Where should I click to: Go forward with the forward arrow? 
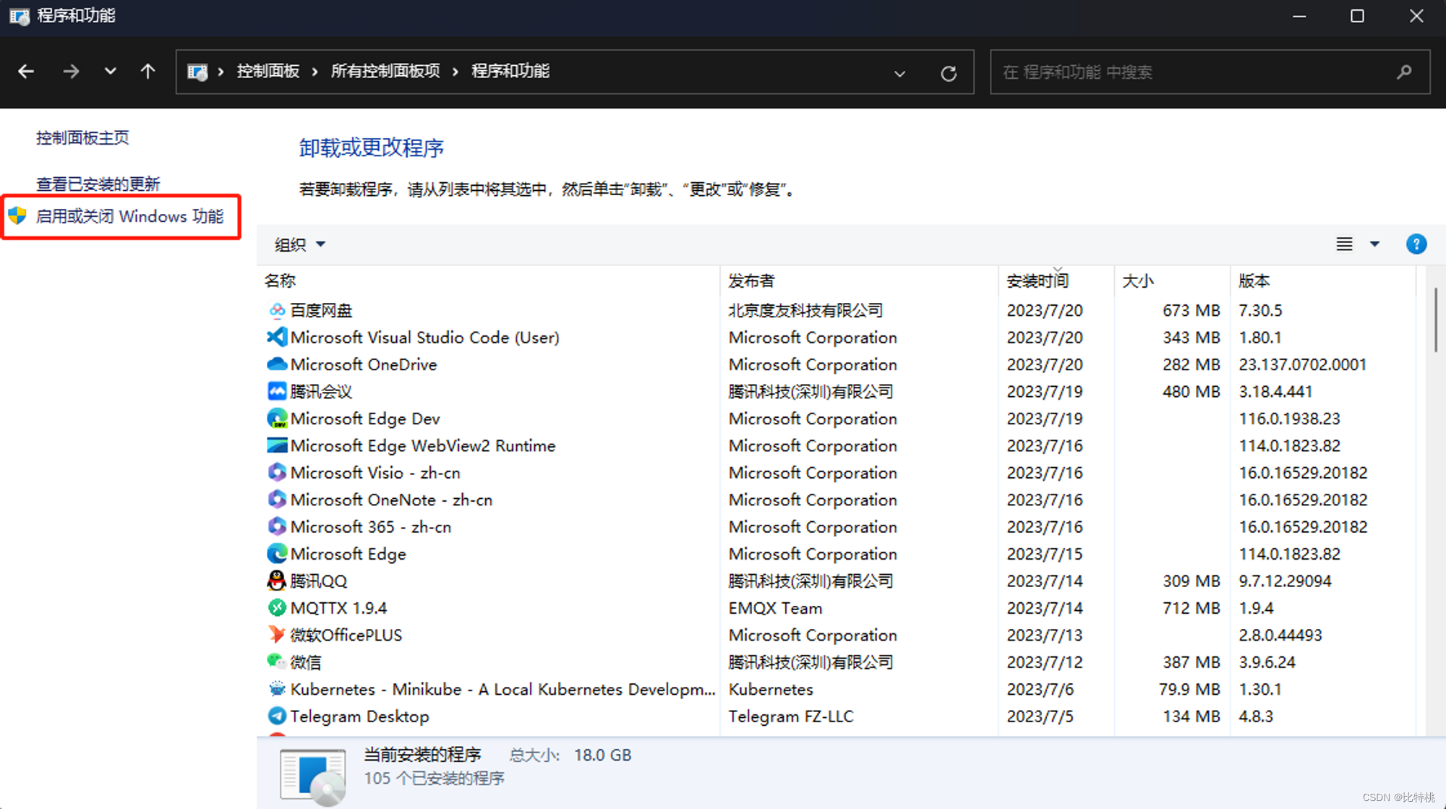[x=71, y=72]
